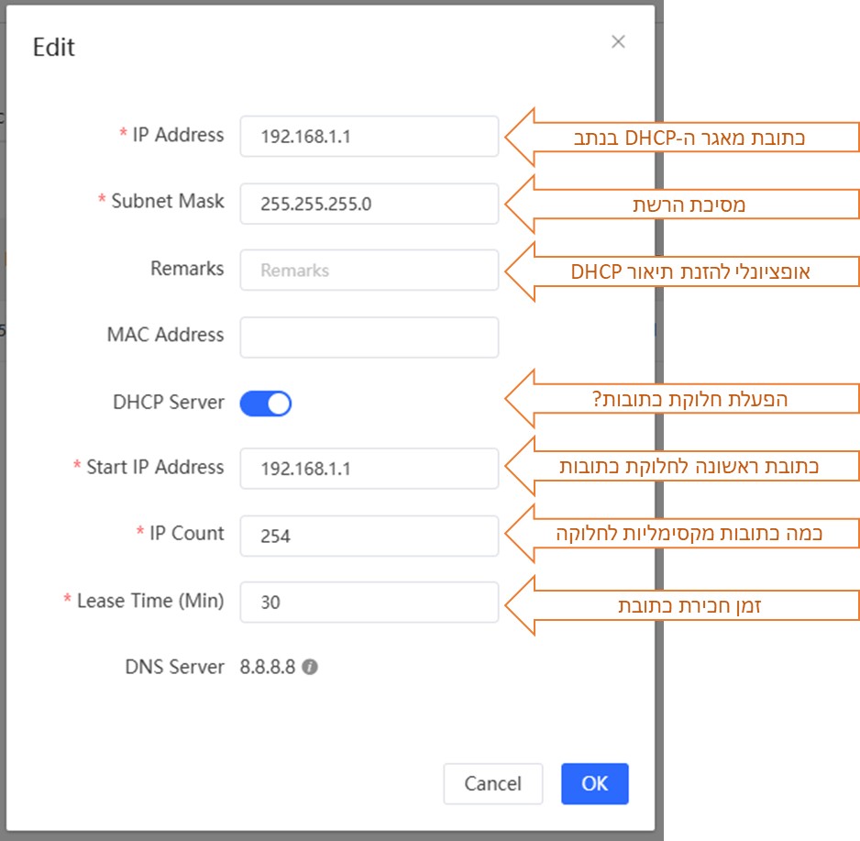Click the Edit dialog title text
860x841 pixels.
53,48
